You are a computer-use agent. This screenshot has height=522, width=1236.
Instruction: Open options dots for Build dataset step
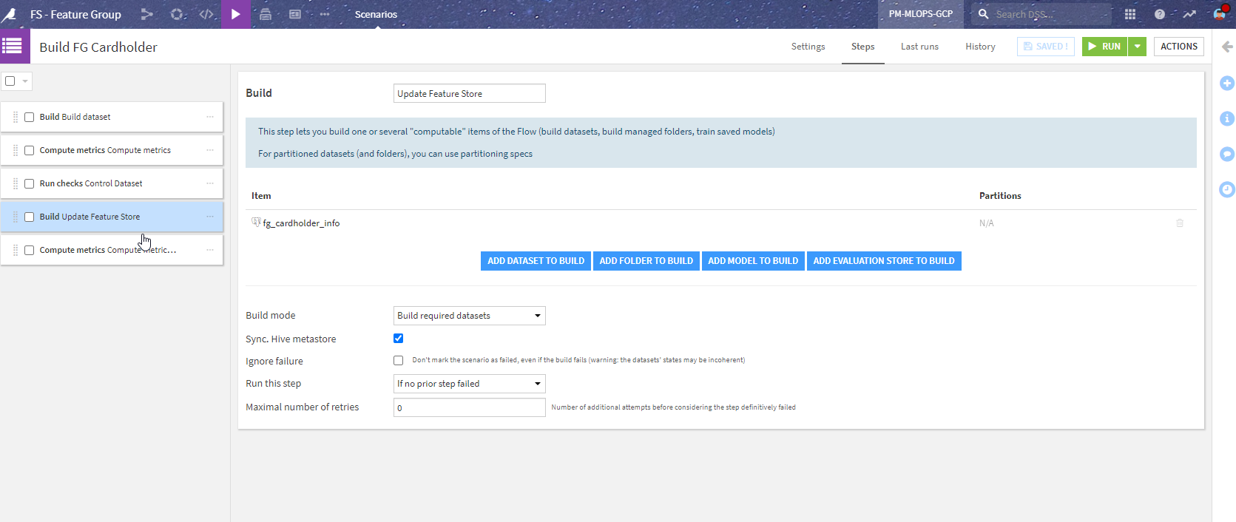pos(210,117)
